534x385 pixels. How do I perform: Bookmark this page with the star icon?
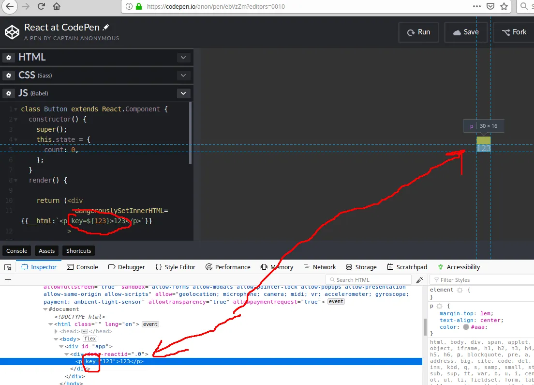point(504,6)
